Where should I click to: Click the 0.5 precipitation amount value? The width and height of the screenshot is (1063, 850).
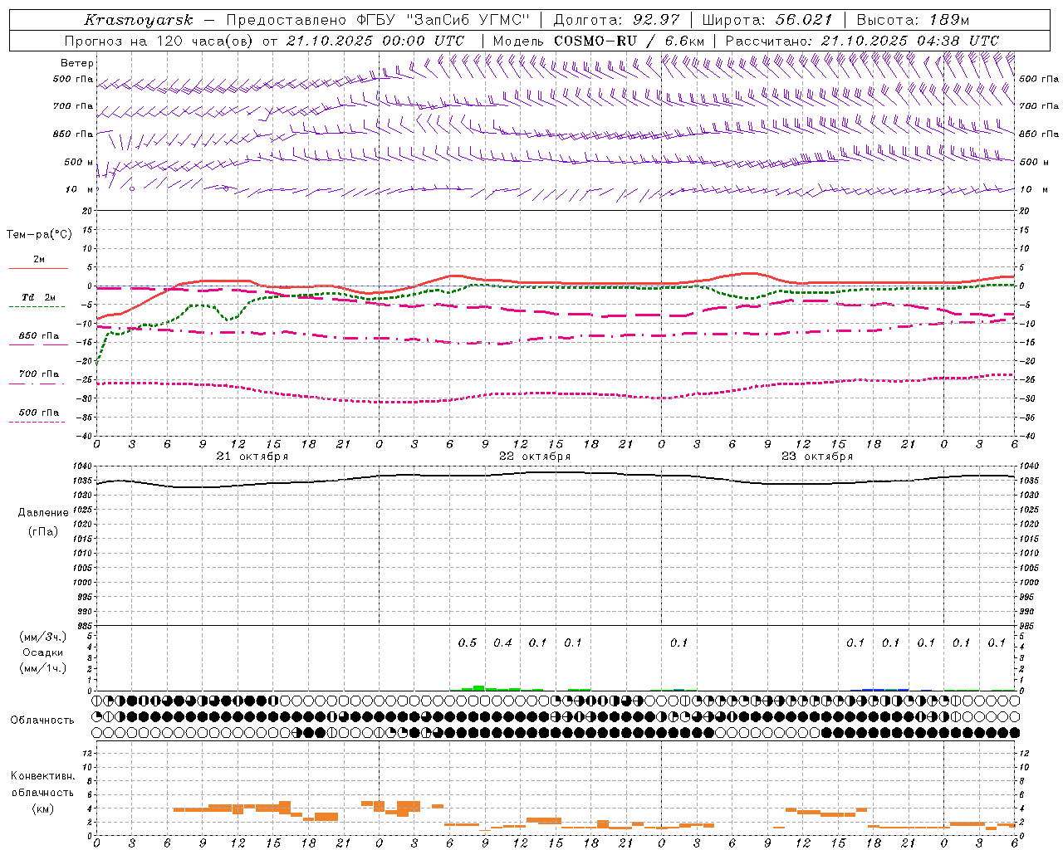coord(468,642)
